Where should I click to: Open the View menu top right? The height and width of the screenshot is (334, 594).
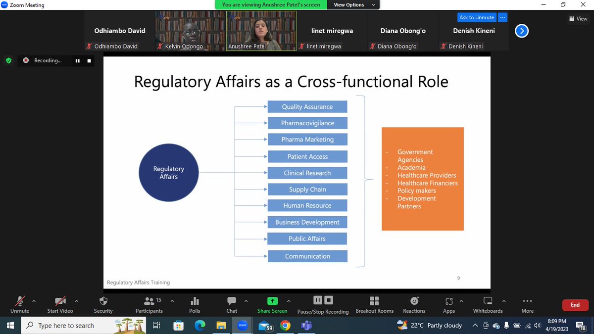(578, 18)
